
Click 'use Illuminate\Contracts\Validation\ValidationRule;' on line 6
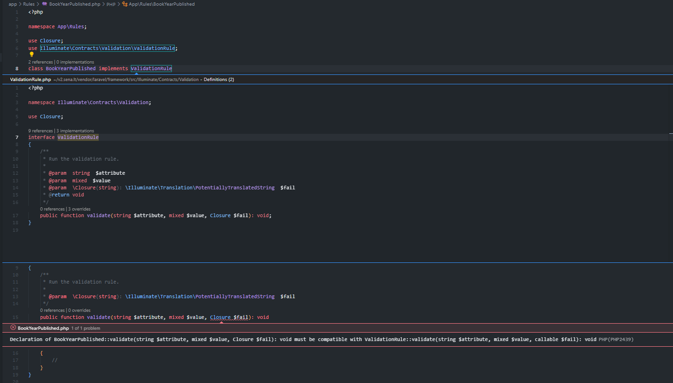[103, 48]
